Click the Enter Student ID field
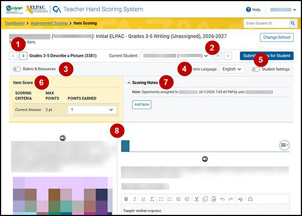This screenshot has width=302, height=216. (266, 23)
